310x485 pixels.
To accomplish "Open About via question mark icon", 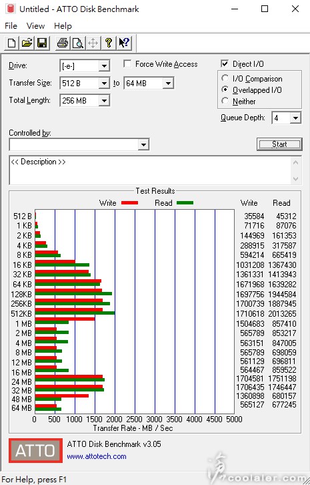I will 109,43.
